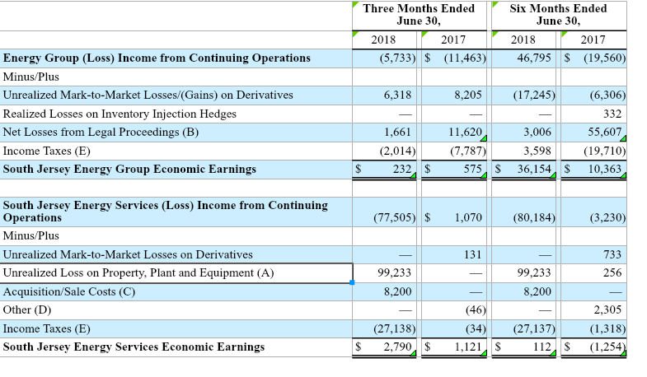
Task: Click the 1,121 economic earnings cell
Action: click(x=454, y=347)
